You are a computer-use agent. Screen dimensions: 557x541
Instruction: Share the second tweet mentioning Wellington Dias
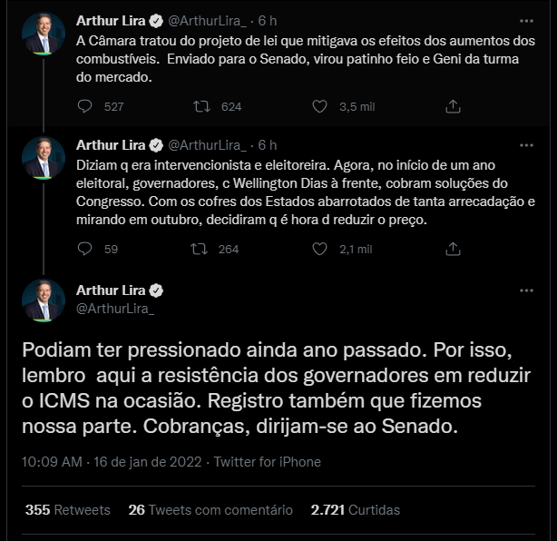tap(453, 249)
